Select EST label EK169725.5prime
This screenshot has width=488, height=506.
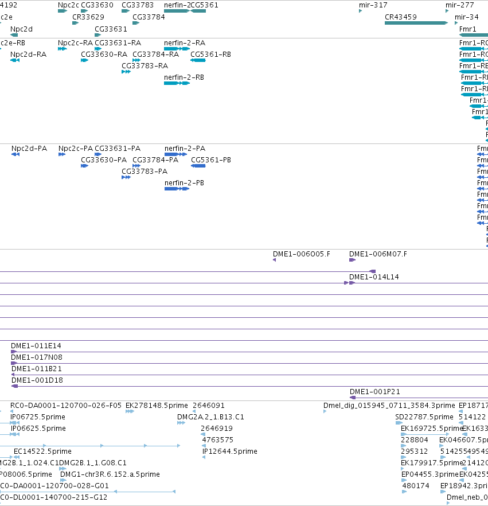coord(432,429)
